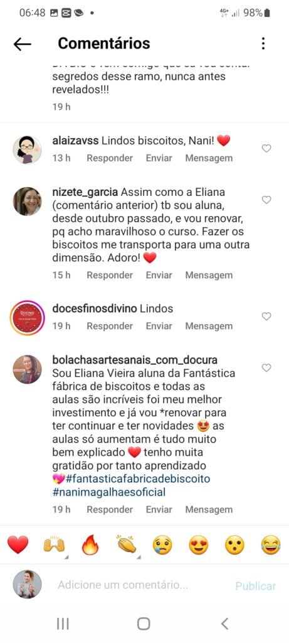Insert the red heart emoji reaction
This screenshot has height=643, width=289.
point(18,545)
